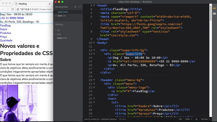Click the title text FlexBlog on line 4
This screenshot has height=122, width=217.
click(120, 9)
